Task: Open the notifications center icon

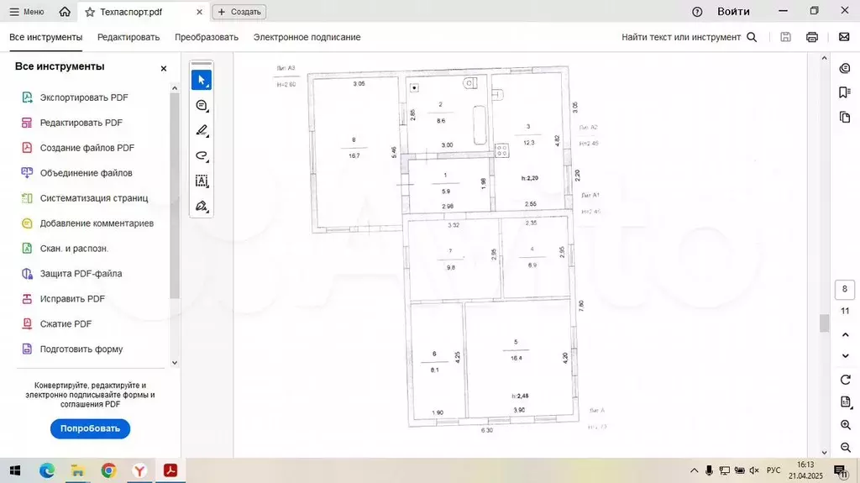Action: point(840,470)
